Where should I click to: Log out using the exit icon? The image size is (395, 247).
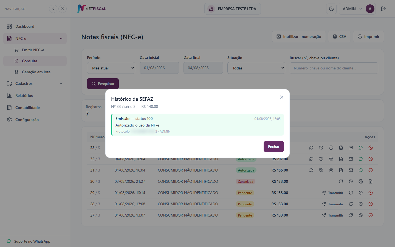(383, 9)
